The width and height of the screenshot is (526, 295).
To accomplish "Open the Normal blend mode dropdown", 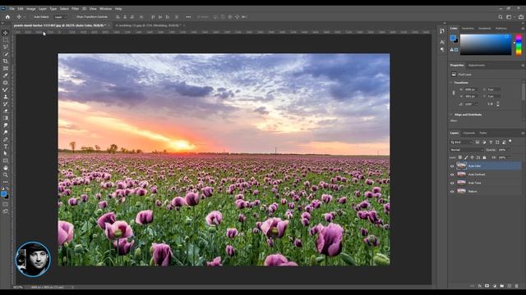I will (x=466, y=150).
